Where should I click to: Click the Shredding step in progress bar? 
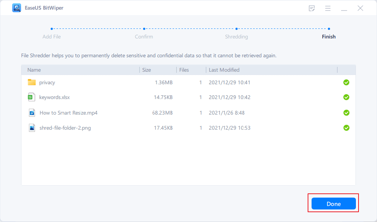click(x=236, y=37)
